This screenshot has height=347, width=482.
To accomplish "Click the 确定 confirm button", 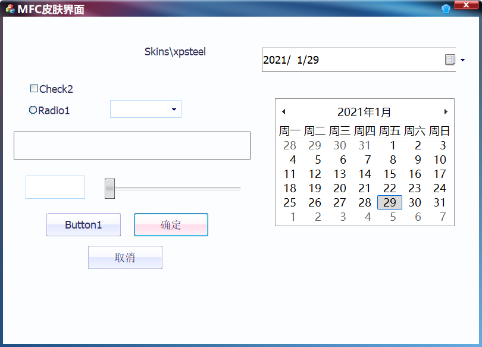I will point(171,224).
